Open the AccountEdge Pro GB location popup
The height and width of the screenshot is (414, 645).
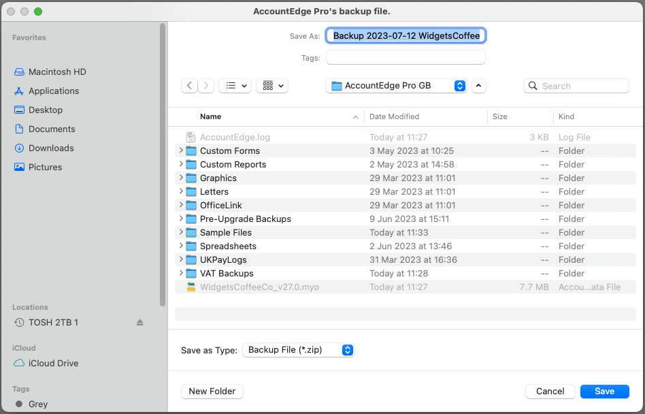point(396,86)
